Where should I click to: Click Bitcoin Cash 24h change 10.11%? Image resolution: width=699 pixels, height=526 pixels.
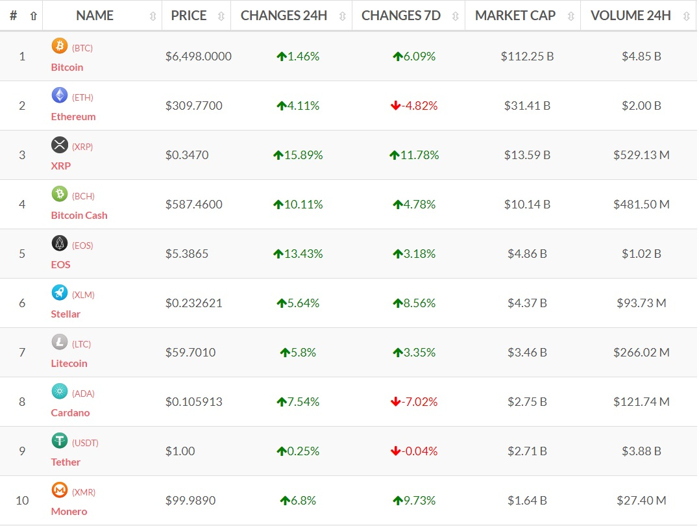tap(298, 205)
